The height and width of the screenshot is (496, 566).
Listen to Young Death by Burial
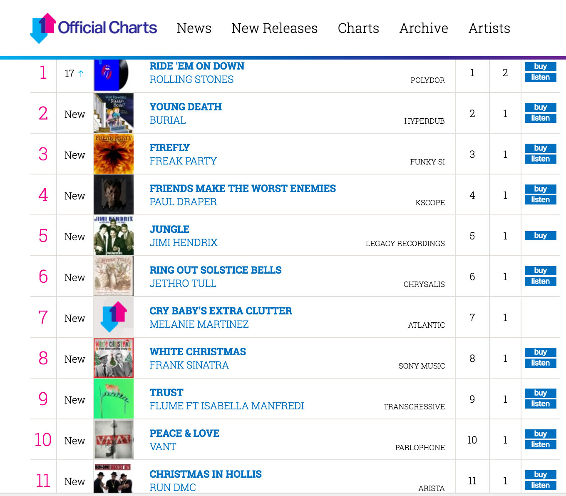pos(540,118)
